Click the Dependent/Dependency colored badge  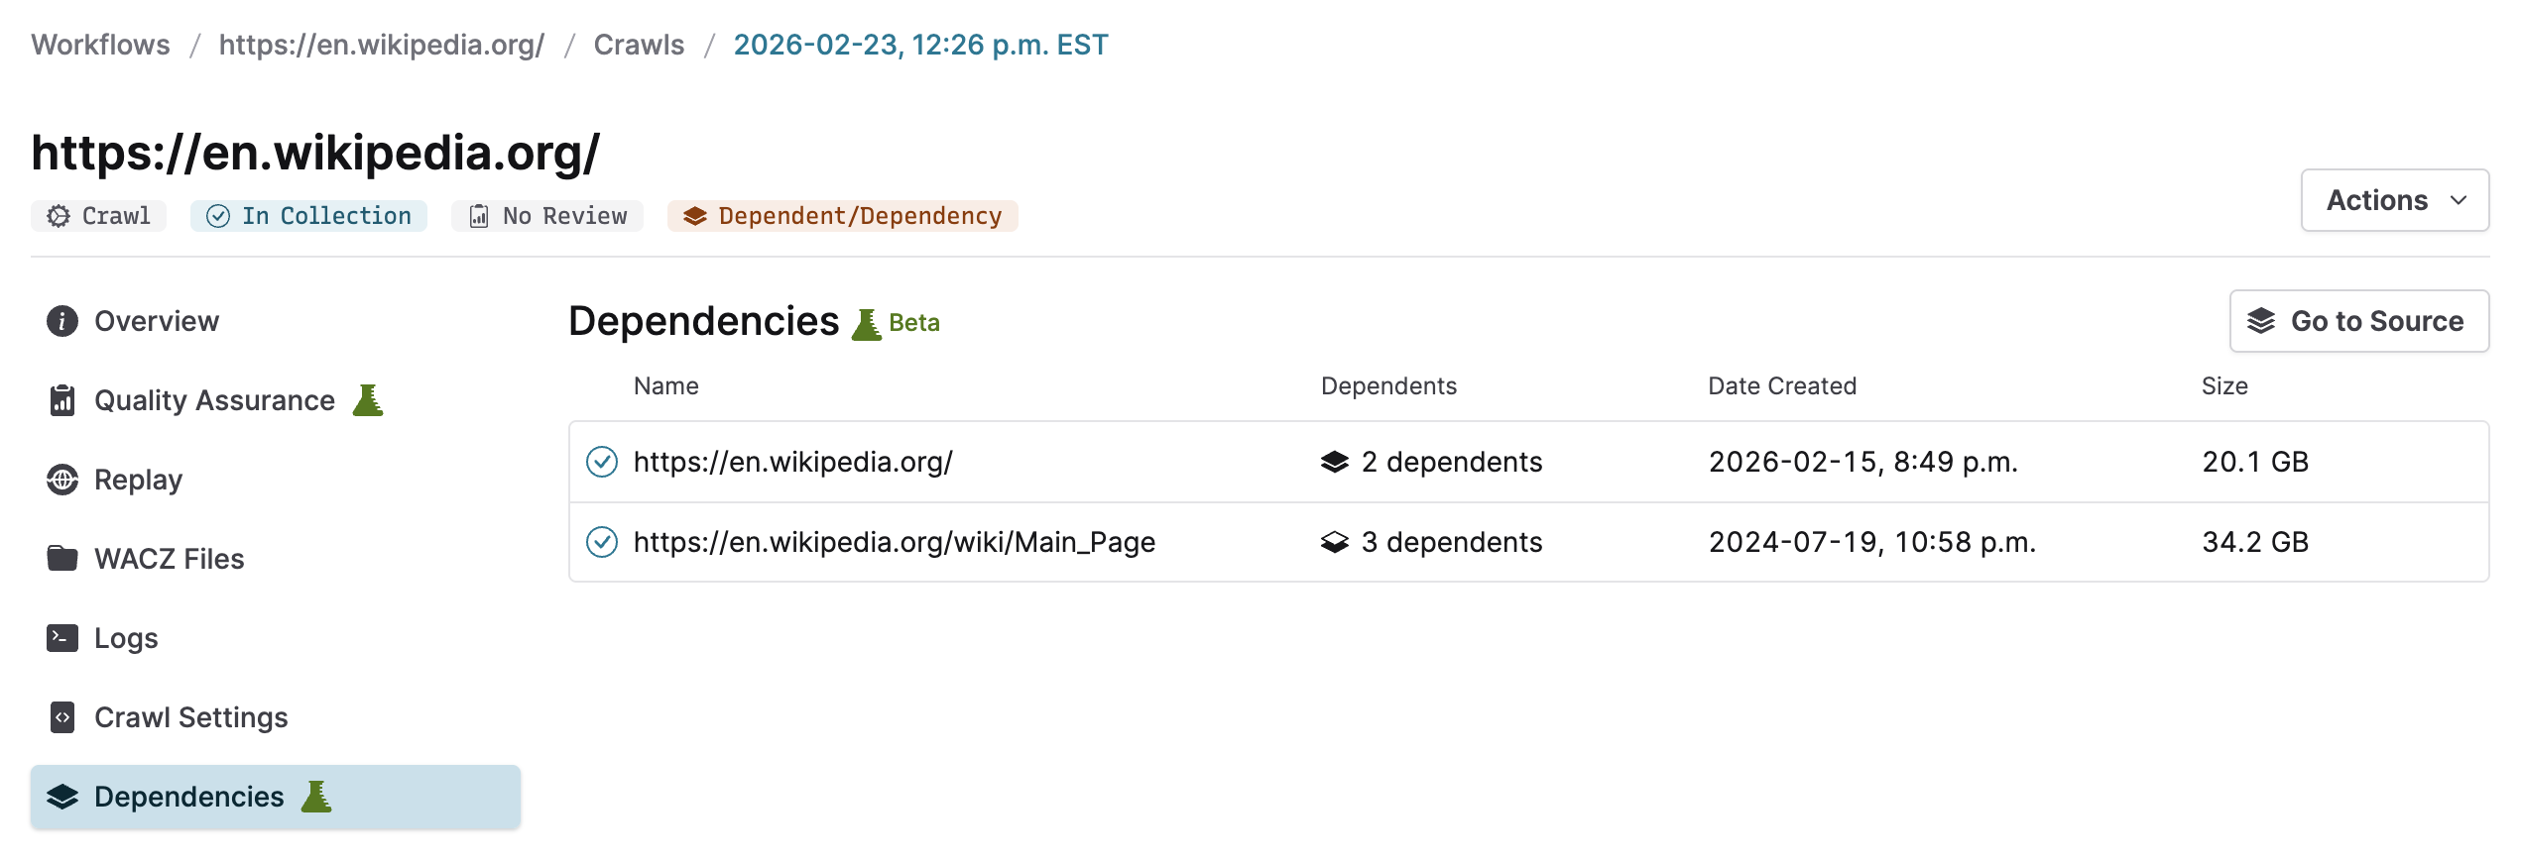pyautogui.click(x=843, y=215)
